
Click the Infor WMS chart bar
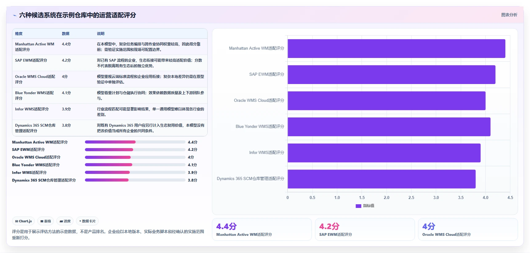click(384, 153)
